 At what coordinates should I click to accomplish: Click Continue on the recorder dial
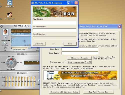pos(11,66)
